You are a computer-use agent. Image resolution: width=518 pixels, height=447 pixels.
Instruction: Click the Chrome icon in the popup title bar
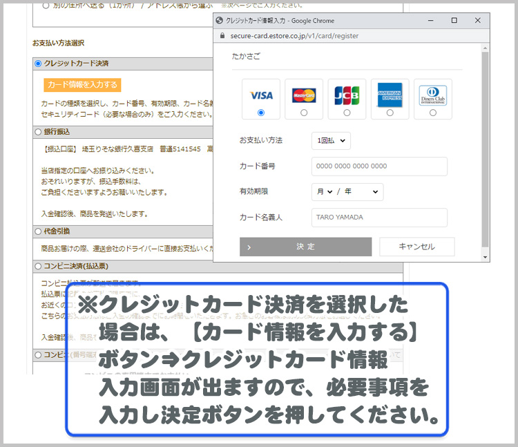click(x=220, y=21)
